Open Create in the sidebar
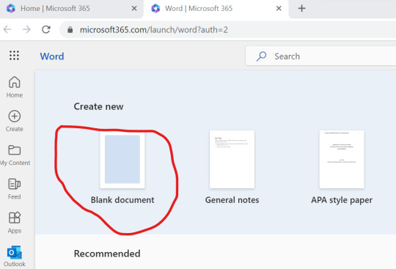Screen dimensions: 396x269 pyautogui.click(x=15, y=121)
